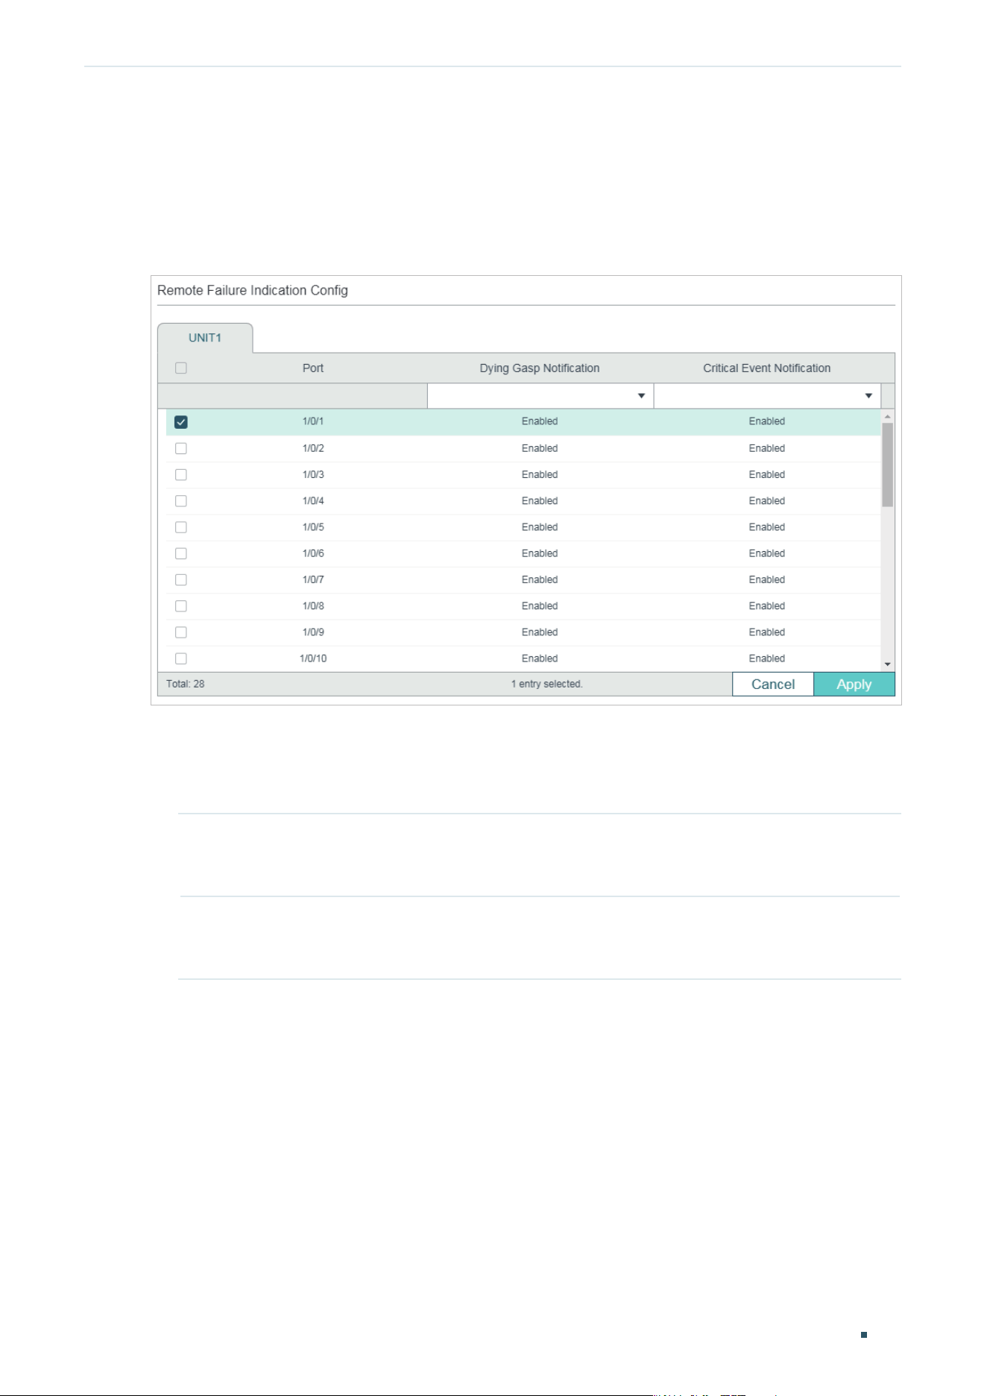Select port cell 1/0/10
Viewport: 987px width, 1396px height.
tap(313, 658)
